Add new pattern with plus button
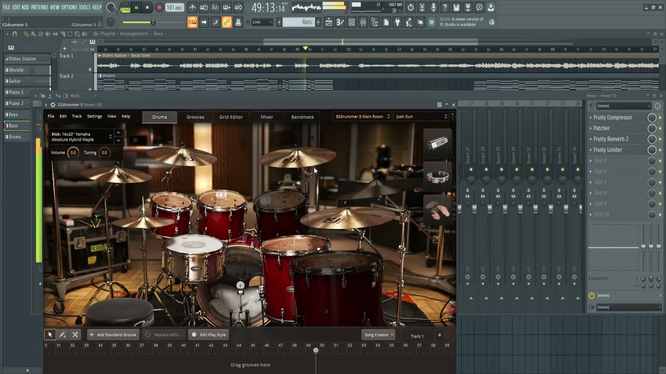 coord(318,22)
